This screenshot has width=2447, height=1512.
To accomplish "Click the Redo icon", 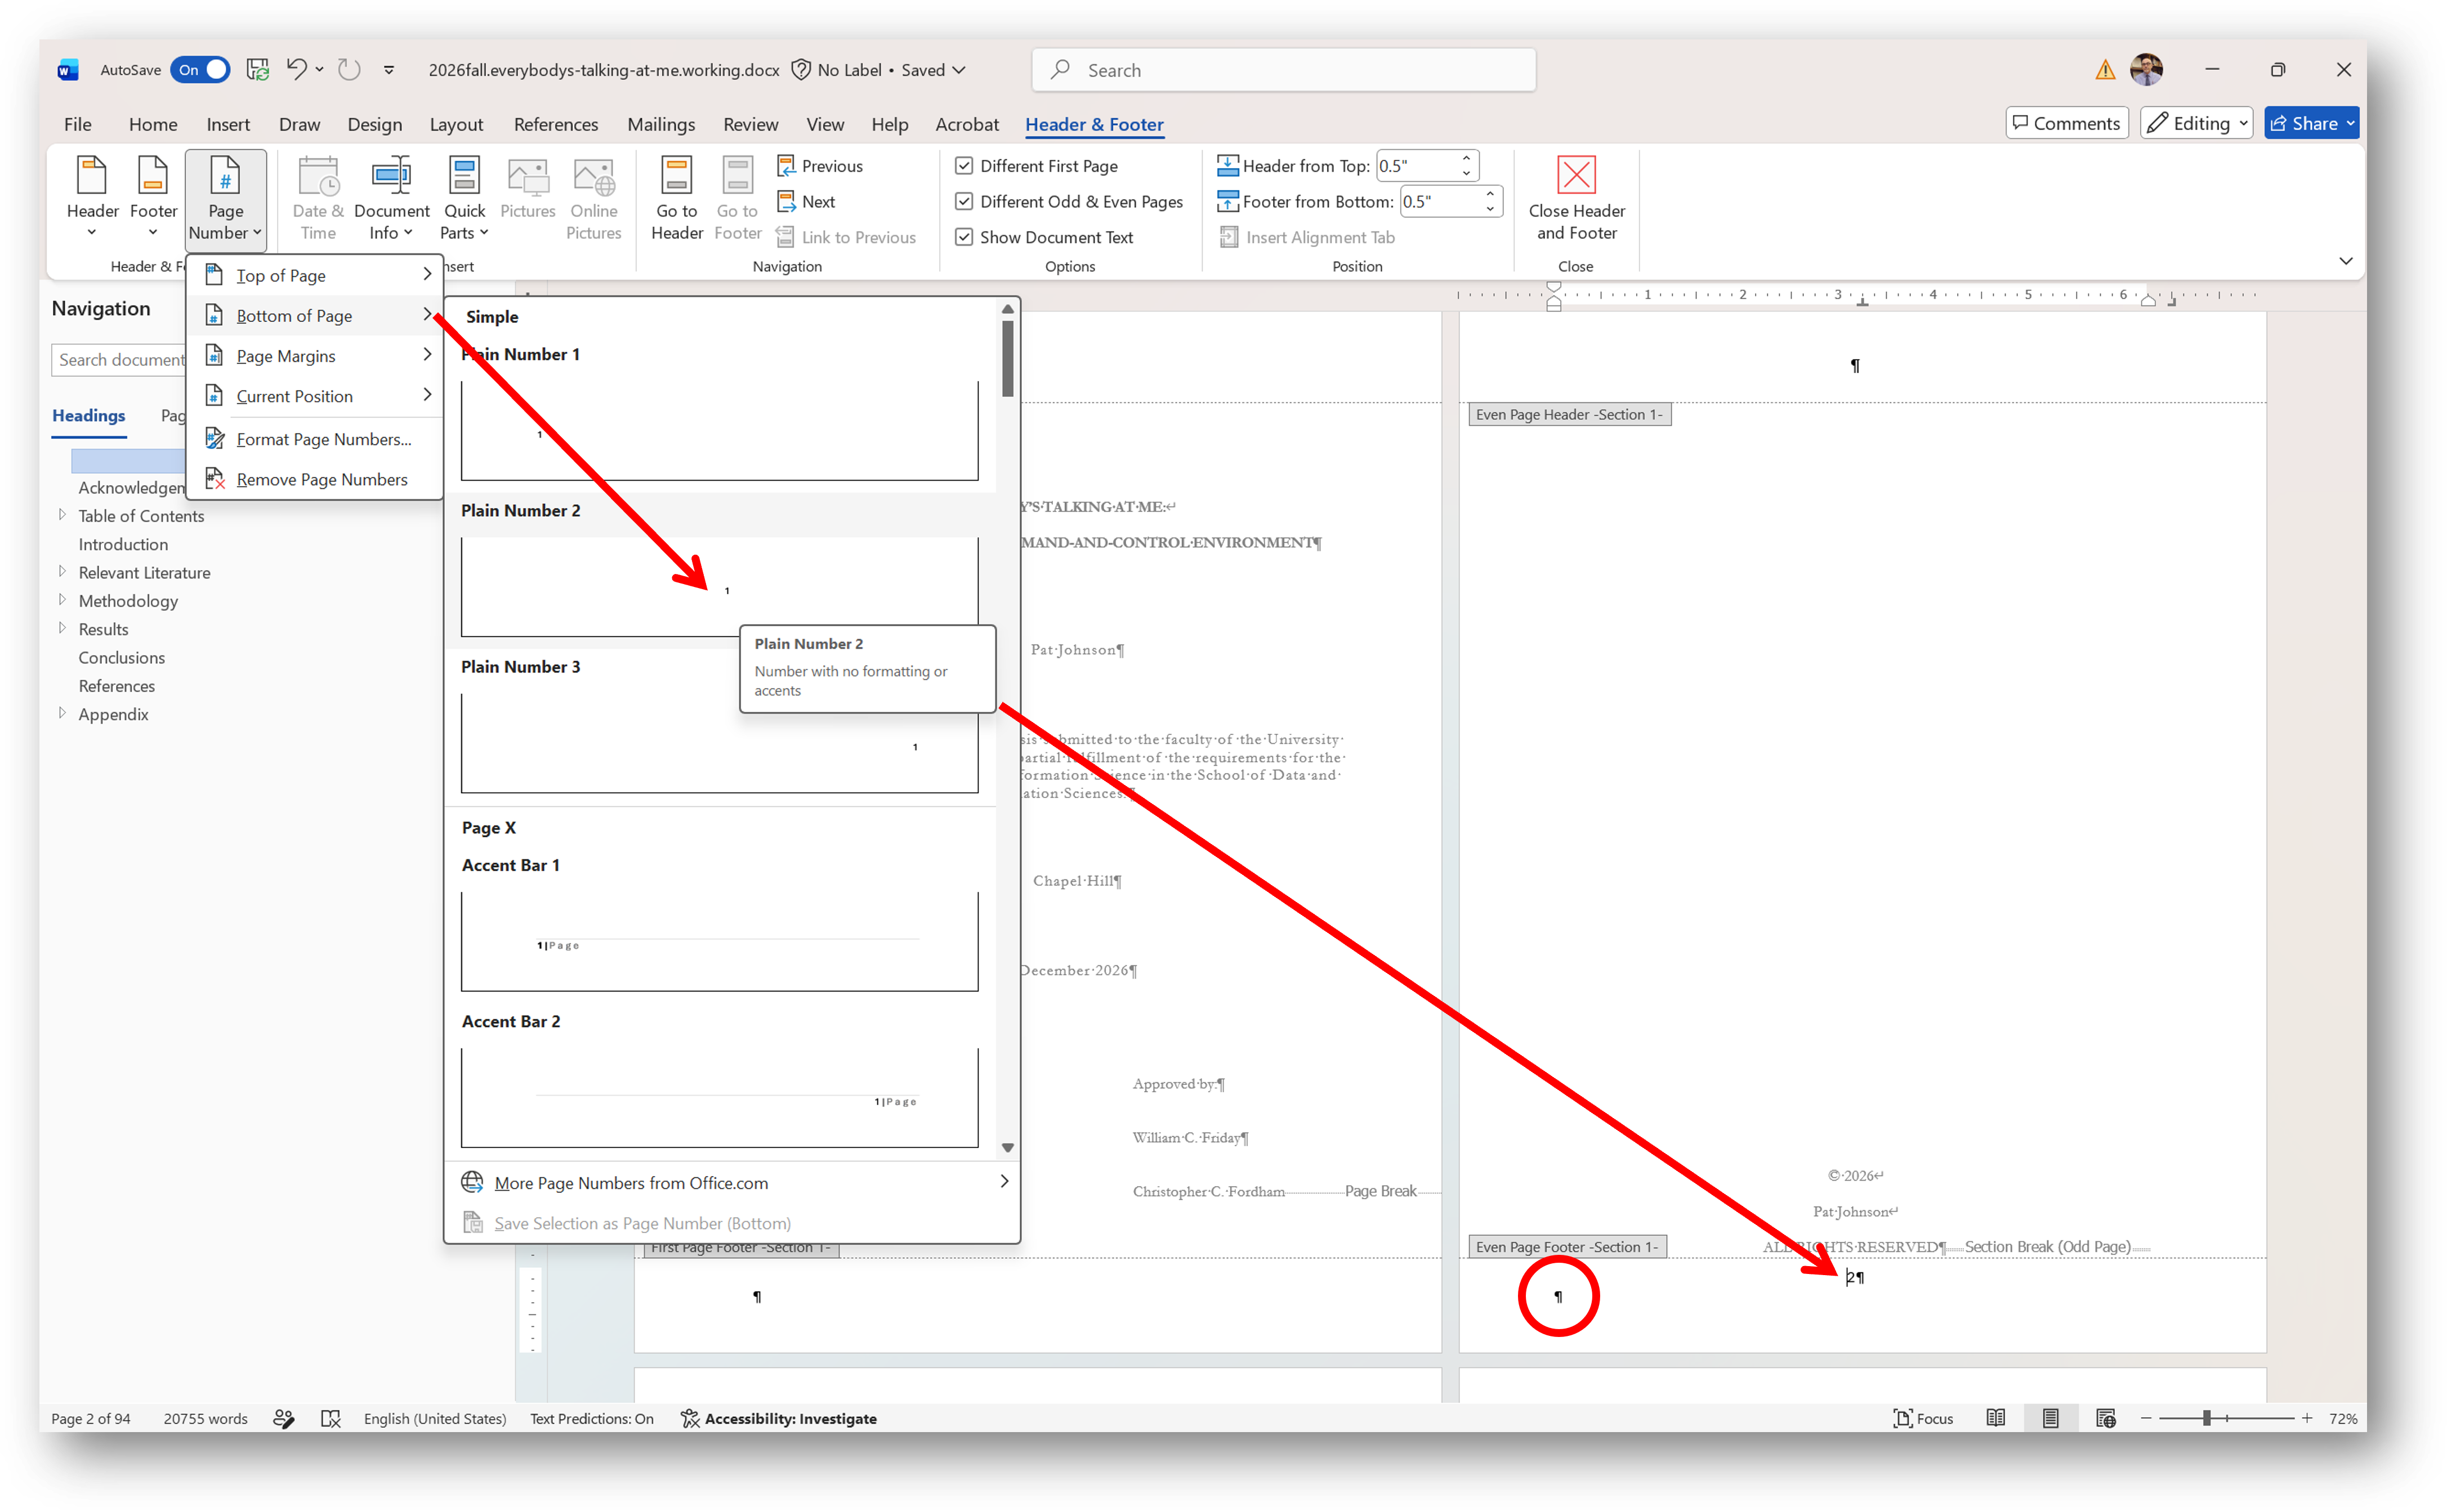I will point(348,69).
